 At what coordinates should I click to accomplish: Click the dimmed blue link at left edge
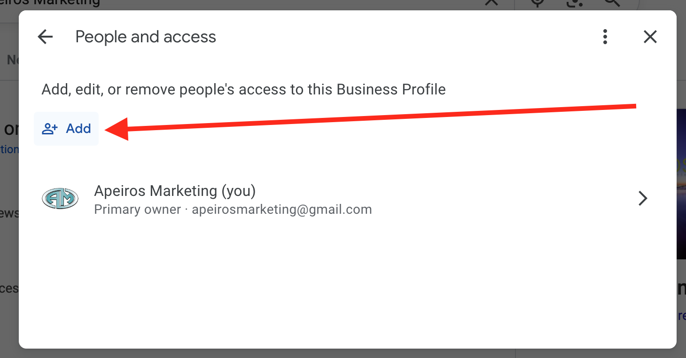[9, 149]
